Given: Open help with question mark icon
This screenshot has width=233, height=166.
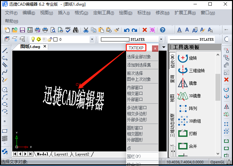Looking at the screenshot, I should 163,30.
